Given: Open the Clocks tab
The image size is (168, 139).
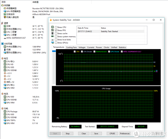Looking at the screenshot, I should 106,47.
